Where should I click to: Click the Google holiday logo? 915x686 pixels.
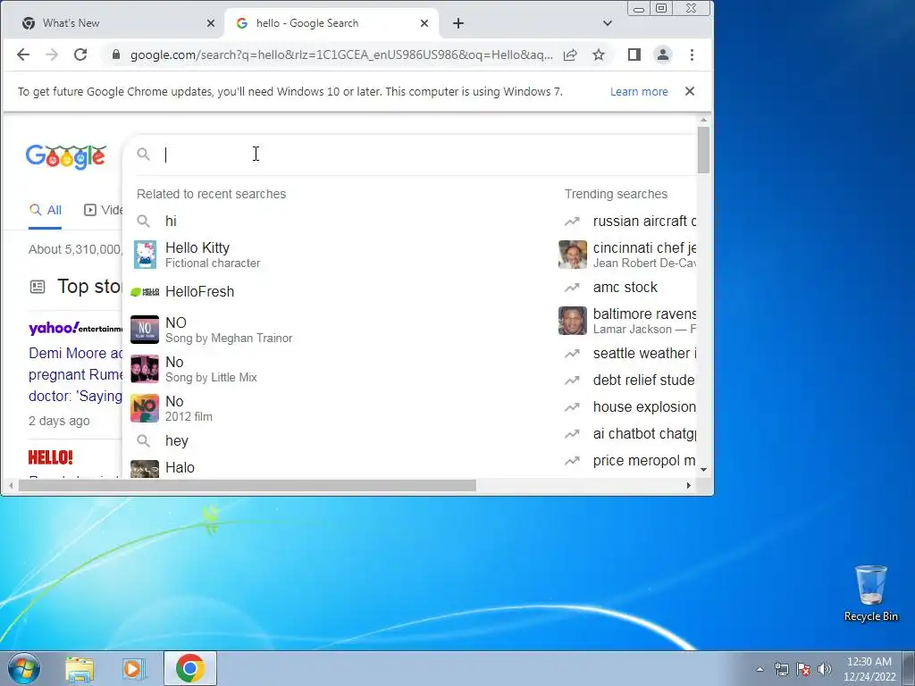click(x=66, y=156)
